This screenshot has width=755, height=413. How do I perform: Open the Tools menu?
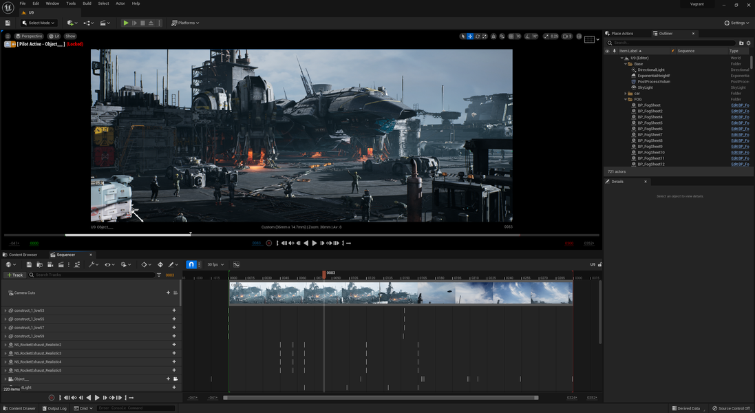click(71, 3)
